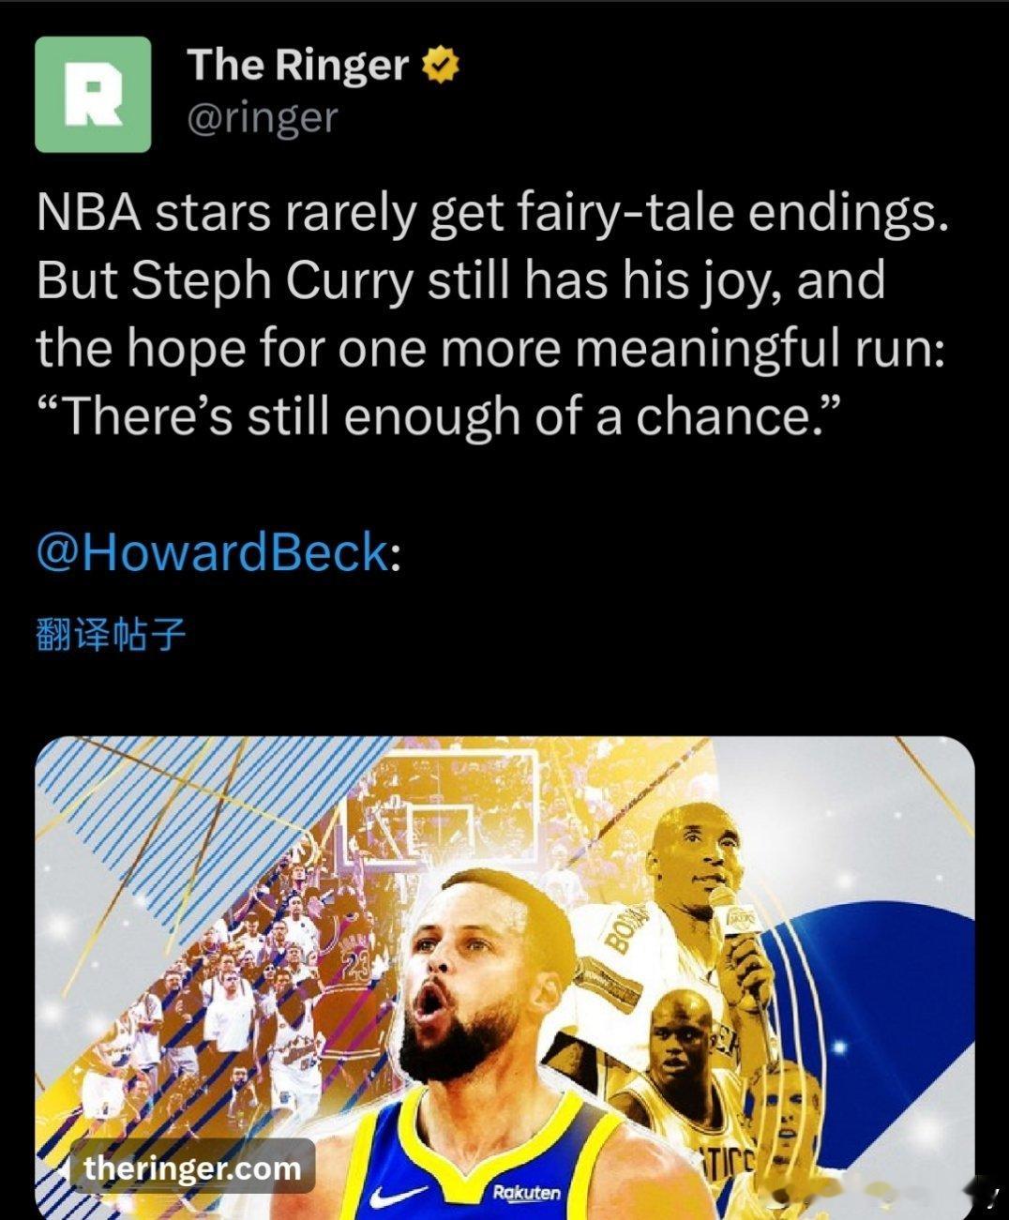Open The Ringer display name

pyautogui.click(x=298, y=65)
